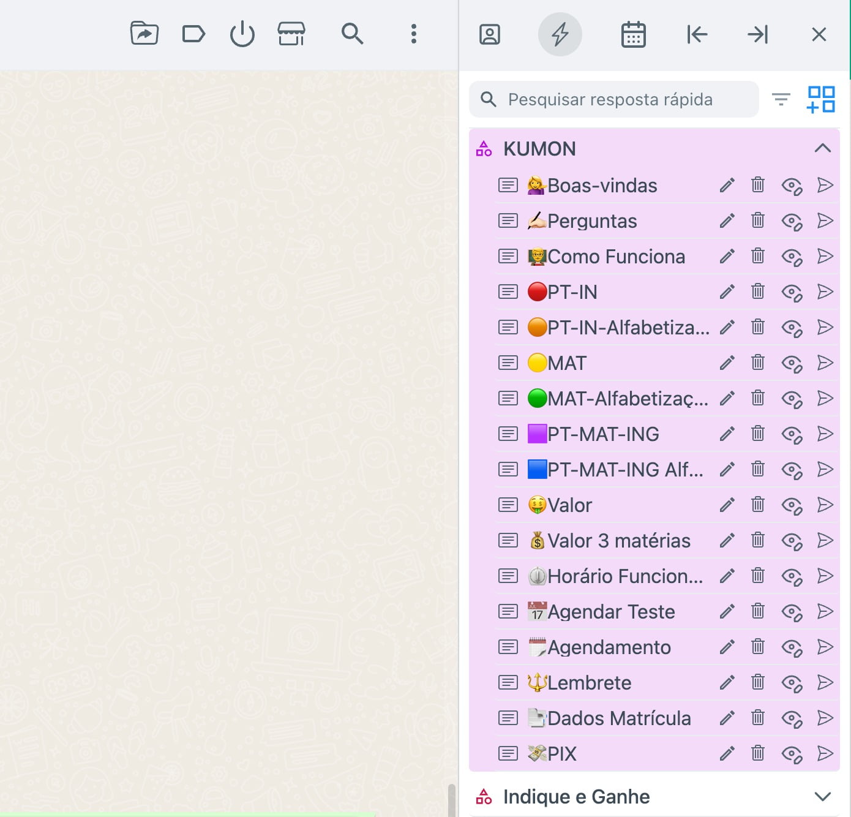Expand the Indique e Ganhe category
This screenshot has height=817, width=851.
click(x=822, y=796)
